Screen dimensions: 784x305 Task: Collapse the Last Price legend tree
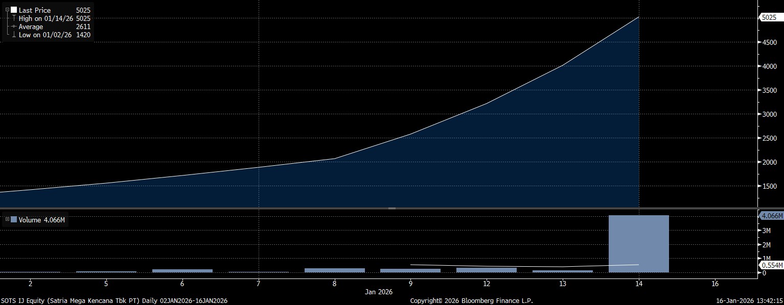pos(7,10)
